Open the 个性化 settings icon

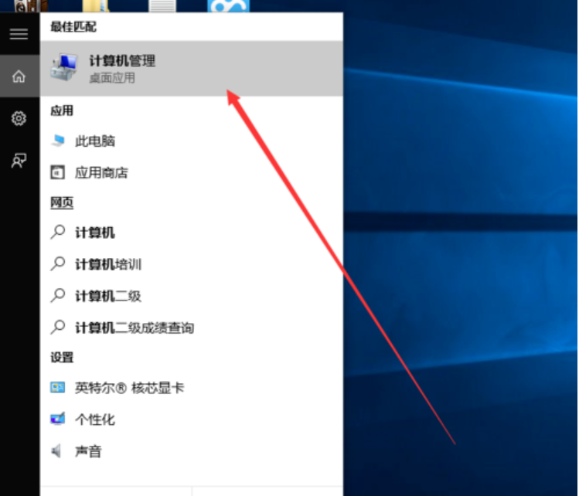pyautogui.click(x=59, y=420)
